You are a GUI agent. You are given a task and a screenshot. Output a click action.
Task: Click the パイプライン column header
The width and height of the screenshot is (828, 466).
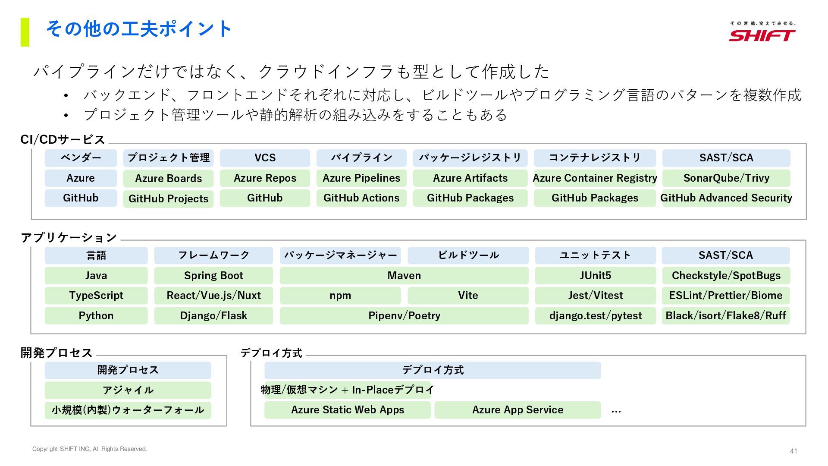(x=361, y=158)
